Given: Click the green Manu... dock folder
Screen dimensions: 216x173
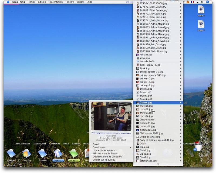Looking at the screenshot, I should [x=74, y=154].
